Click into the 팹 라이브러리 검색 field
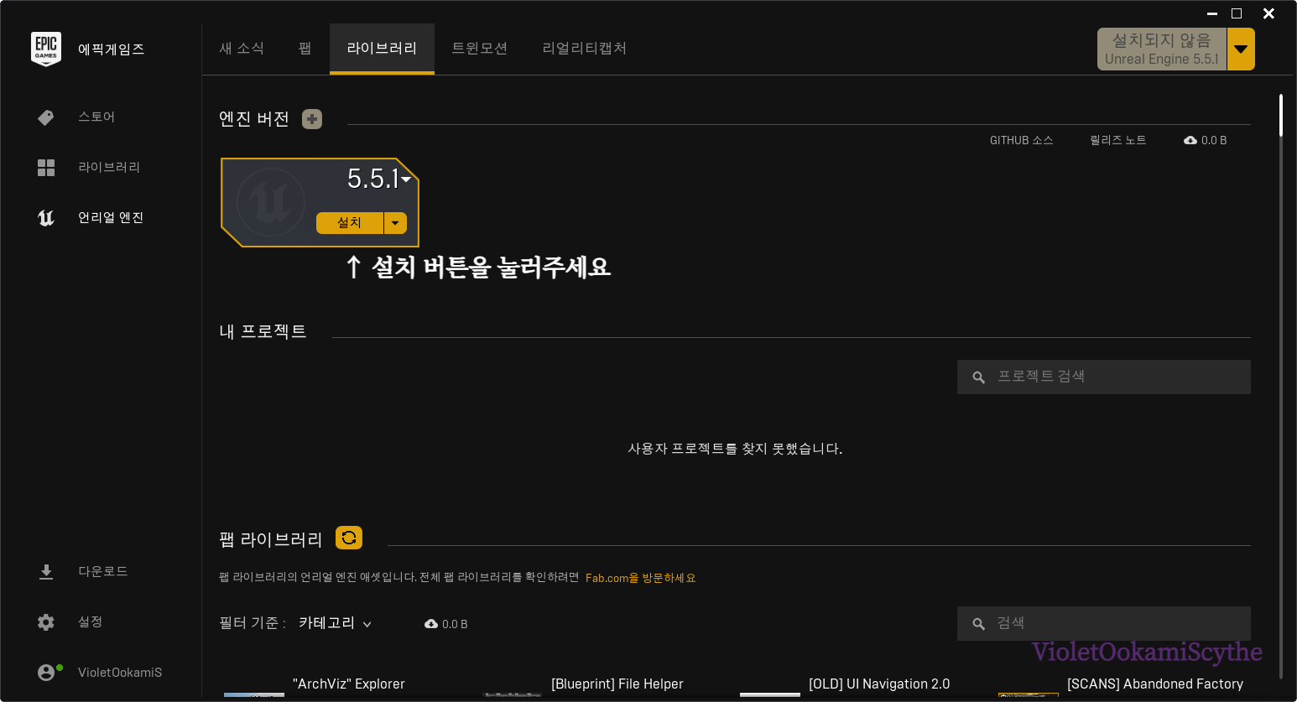 click(x=1104, y=624)
